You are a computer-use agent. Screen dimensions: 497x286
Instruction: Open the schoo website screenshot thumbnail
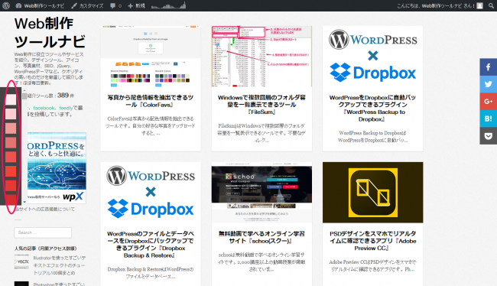(x=261, y=193)
